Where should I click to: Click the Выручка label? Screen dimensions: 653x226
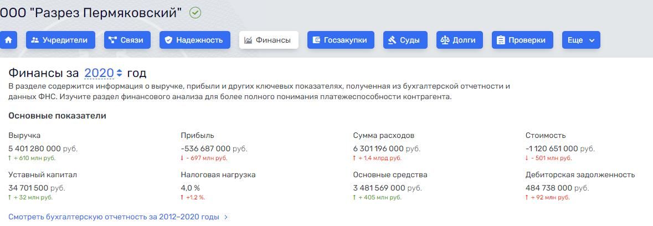click(24, 136)
